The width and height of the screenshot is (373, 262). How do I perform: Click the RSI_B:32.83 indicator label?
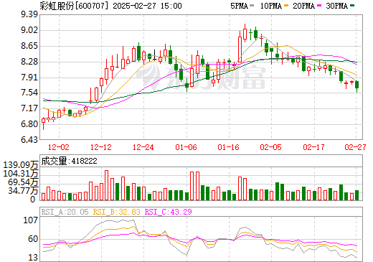(x=116, y=212)
